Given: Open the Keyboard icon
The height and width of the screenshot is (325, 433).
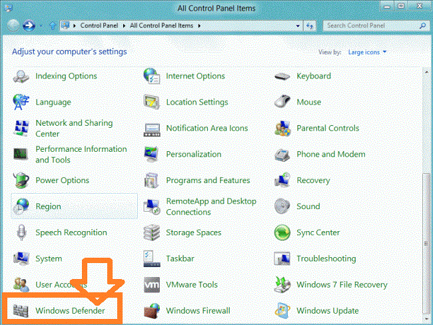Looking at the screenshot, I should 282,76.
